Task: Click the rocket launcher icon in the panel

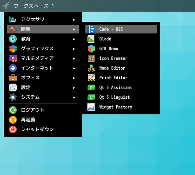Action: [6, 6]
